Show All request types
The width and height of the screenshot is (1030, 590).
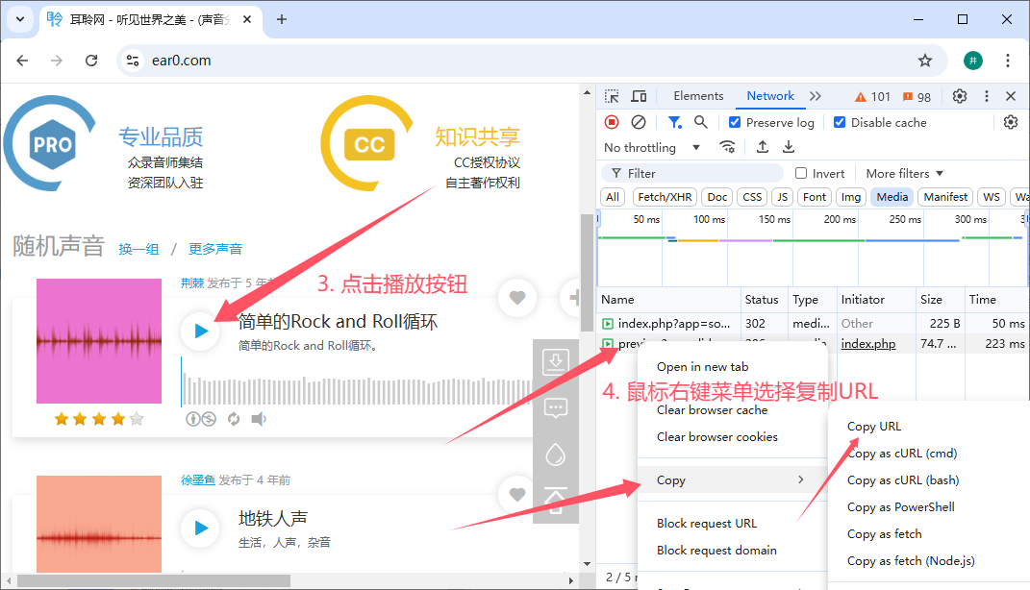[x=613, y=197]
